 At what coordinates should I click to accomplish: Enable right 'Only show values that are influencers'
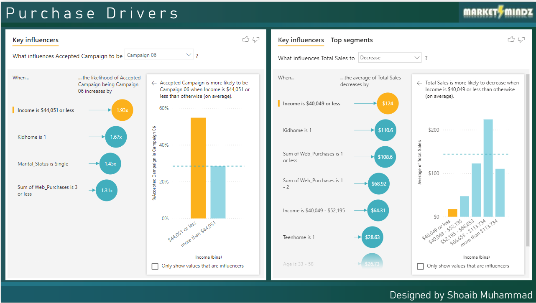tap(421, 266)
